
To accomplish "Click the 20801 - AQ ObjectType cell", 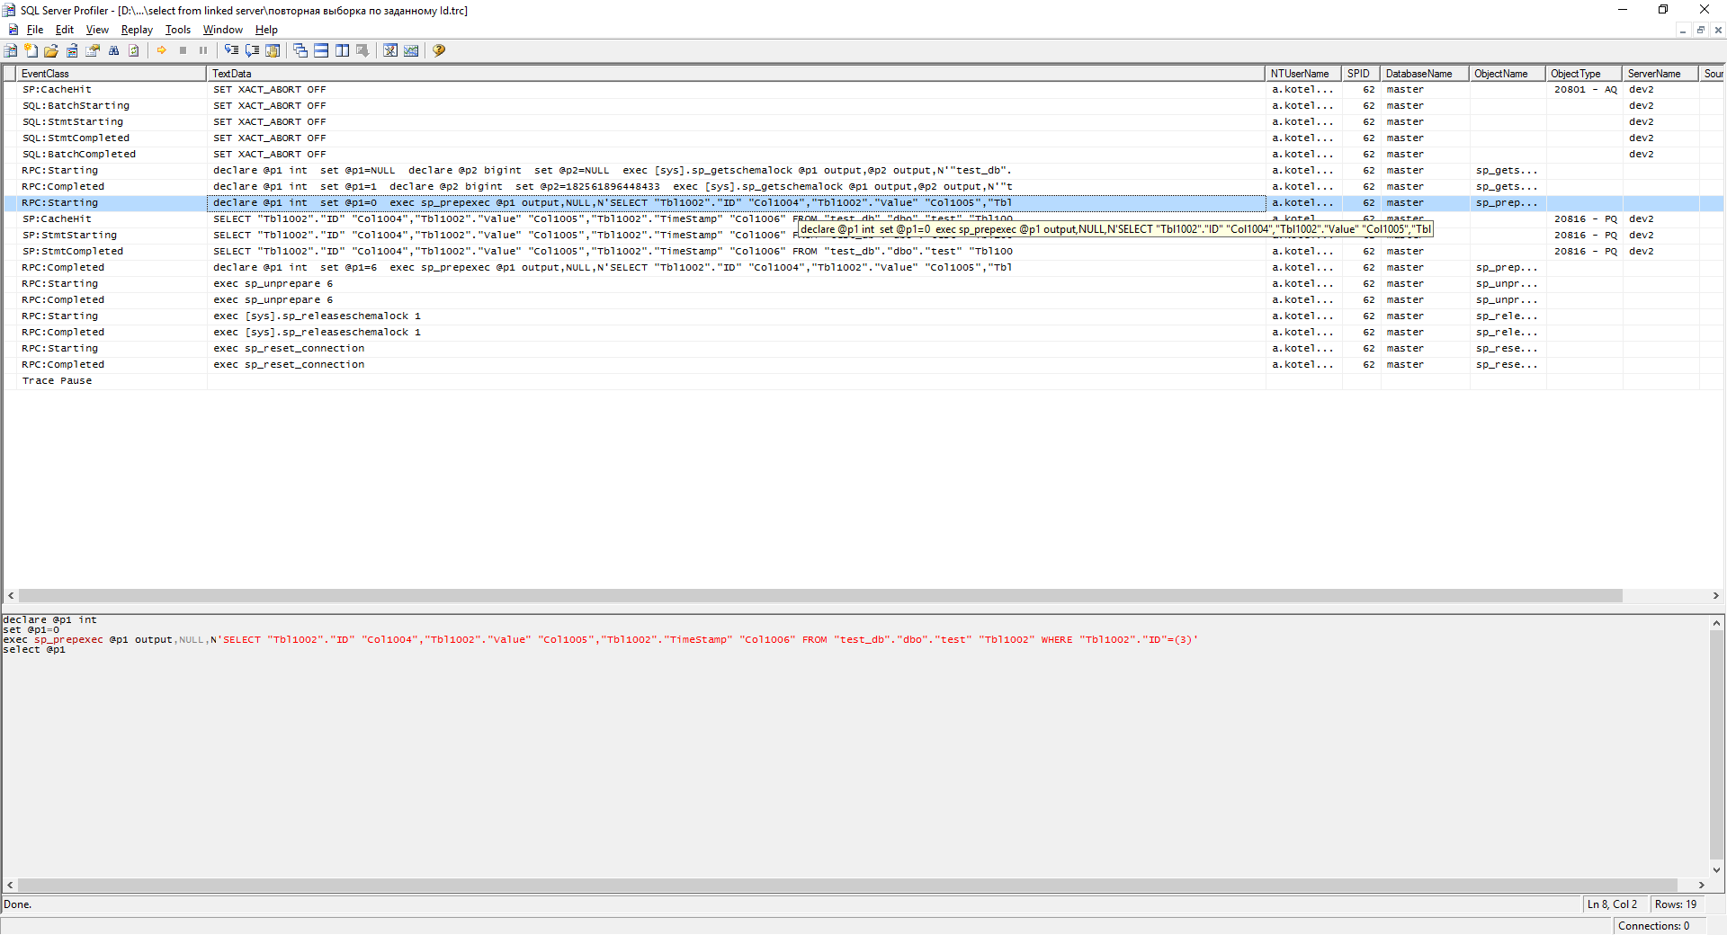I will [x=1585, y=90].
